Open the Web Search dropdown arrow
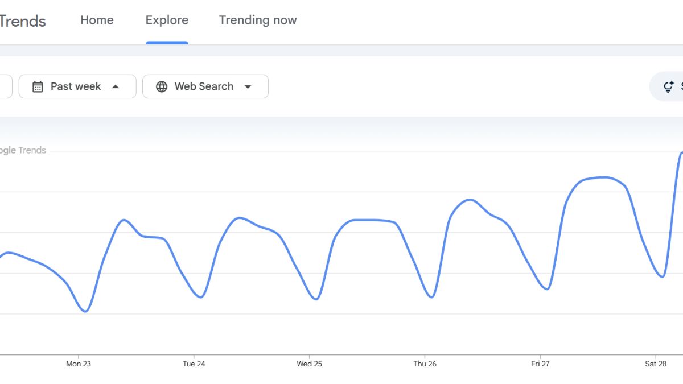The image size is (683, 384). [x=248, y=86]
